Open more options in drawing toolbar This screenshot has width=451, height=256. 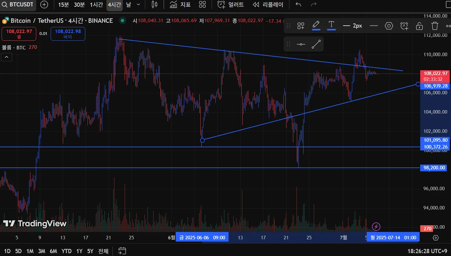pyautogui.click(x=448, y=26)
